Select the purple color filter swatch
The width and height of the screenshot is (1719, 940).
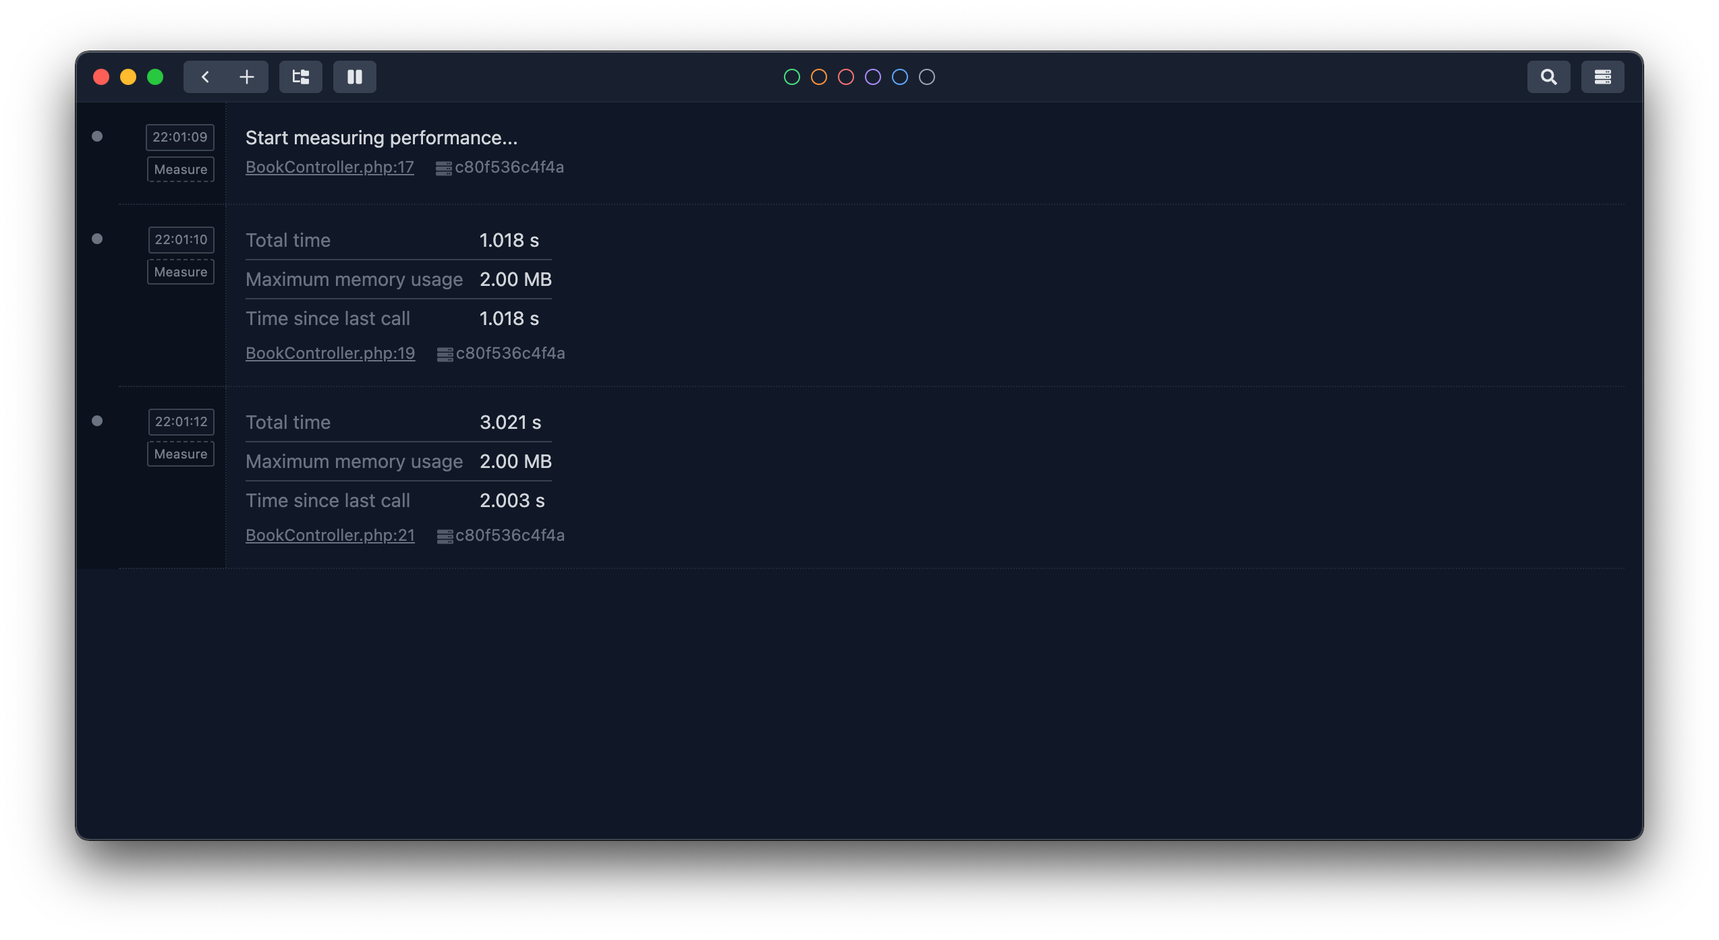[873, 77]
